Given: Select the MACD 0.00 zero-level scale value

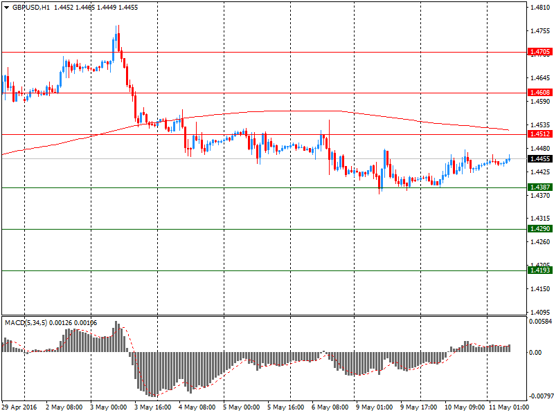Looking at the screenshot, I should 535,353.
